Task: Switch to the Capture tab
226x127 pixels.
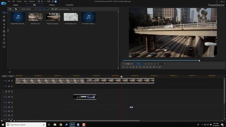Action: (x=16, y=5)
